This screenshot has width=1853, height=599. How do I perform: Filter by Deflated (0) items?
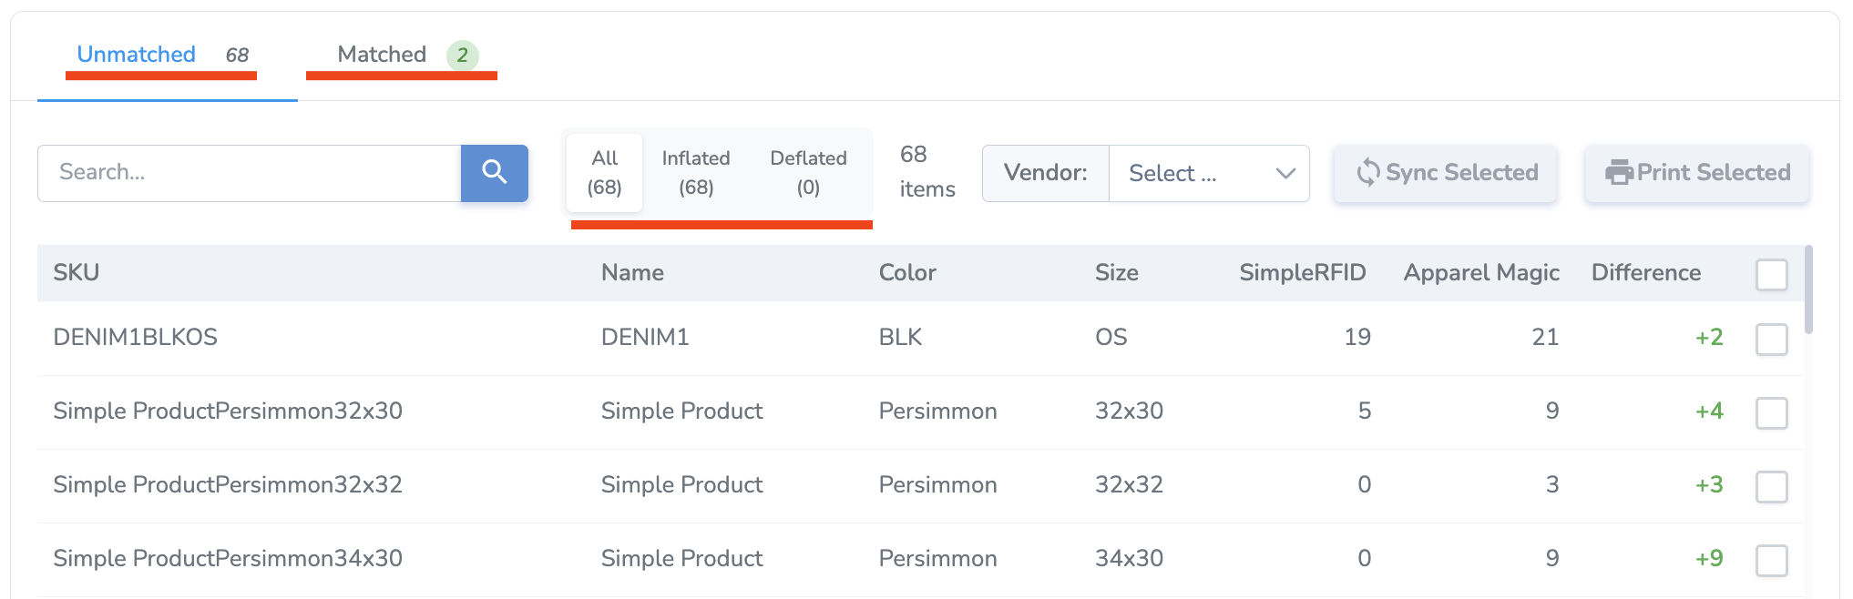tap(808, 172)
